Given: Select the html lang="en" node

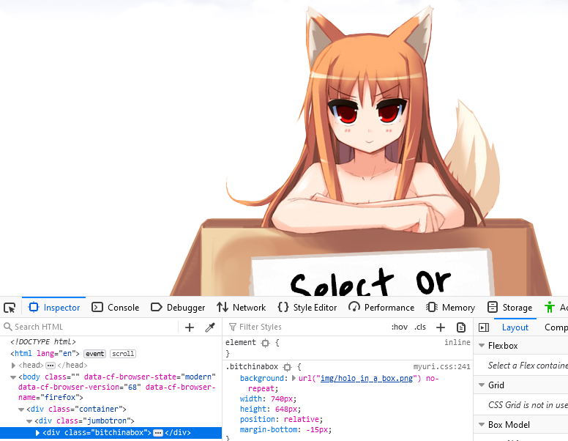Looking at the screenshot, I should point(45,353).
